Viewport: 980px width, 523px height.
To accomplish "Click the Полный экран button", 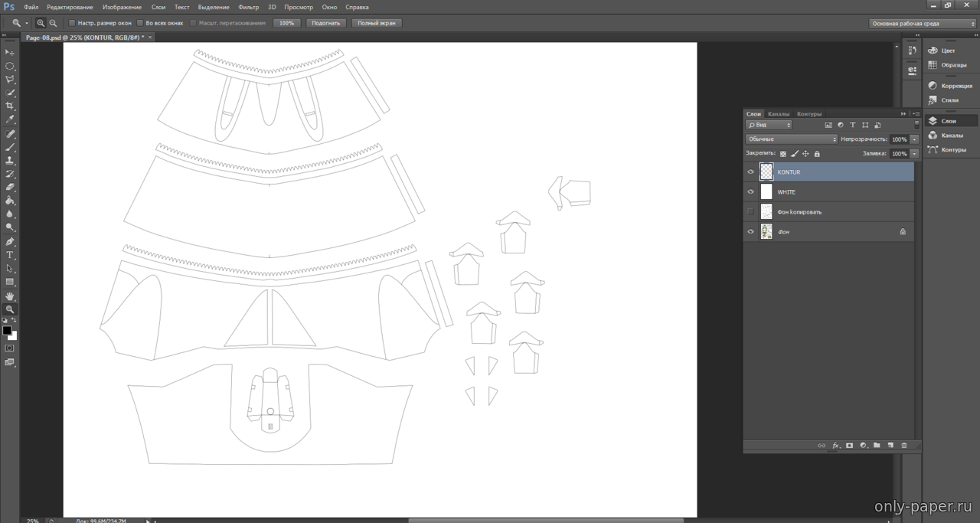I will click(377, 23).
